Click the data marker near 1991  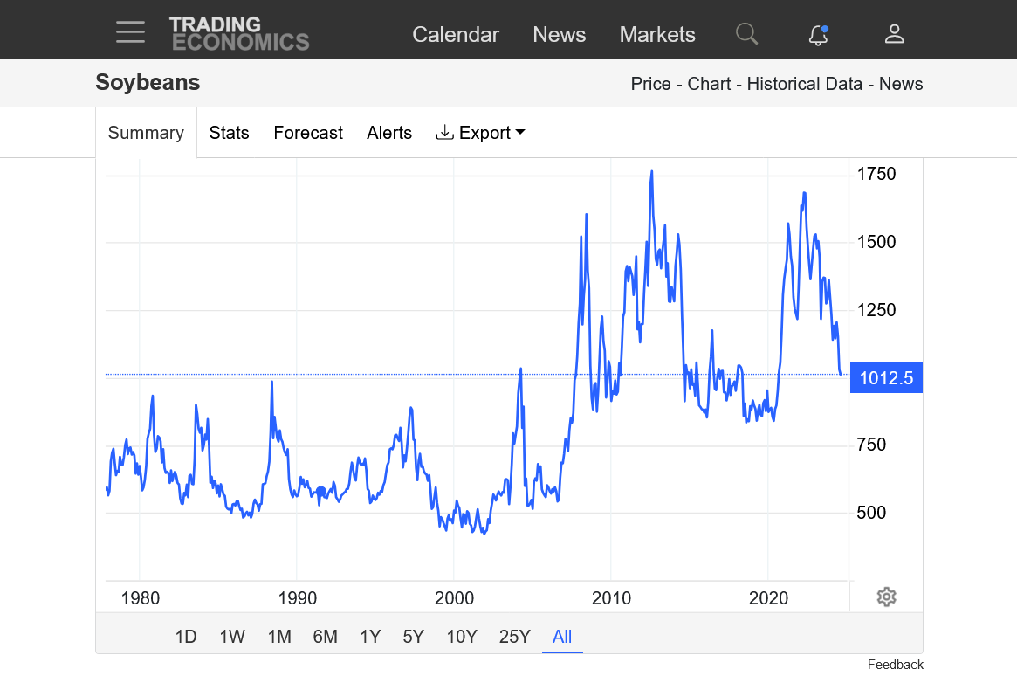click(321, 491)
